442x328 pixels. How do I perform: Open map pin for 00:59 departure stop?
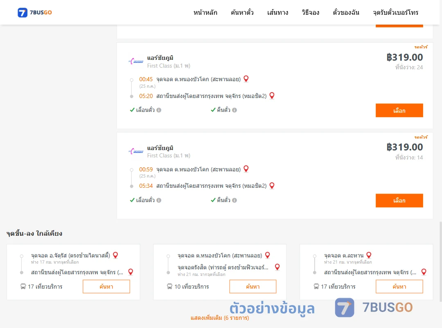point(246,169)
